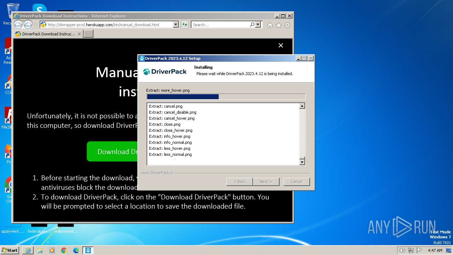Select 'Extract: less_normal.png' log line
The image size is (453, 255).
click(x=170, y=154)
